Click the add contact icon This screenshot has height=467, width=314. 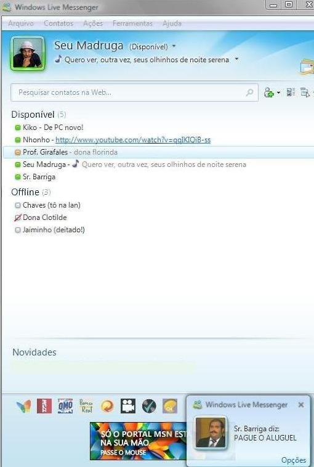click(269, 92)
